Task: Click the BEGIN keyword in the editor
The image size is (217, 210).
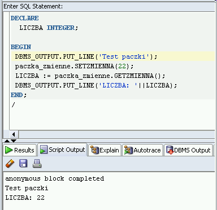Action: coord(21,47)
